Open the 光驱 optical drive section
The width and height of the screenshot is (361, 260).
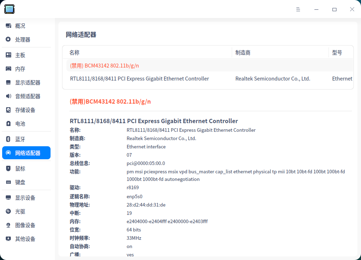pyautogui.click(x=20, y=211)
